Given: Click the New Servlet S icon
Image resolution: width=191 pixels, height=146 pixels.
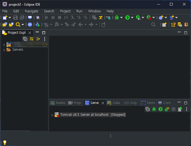Looking at the screenshot, I should 172,18.
